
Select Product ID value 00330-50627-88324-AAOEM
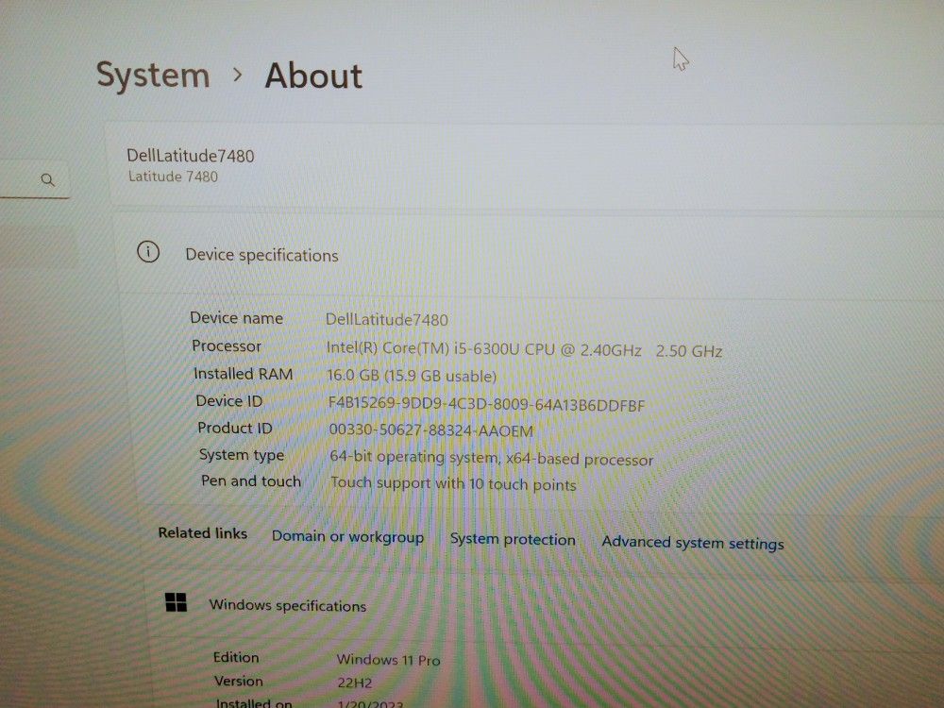click(x=431, y=430)
